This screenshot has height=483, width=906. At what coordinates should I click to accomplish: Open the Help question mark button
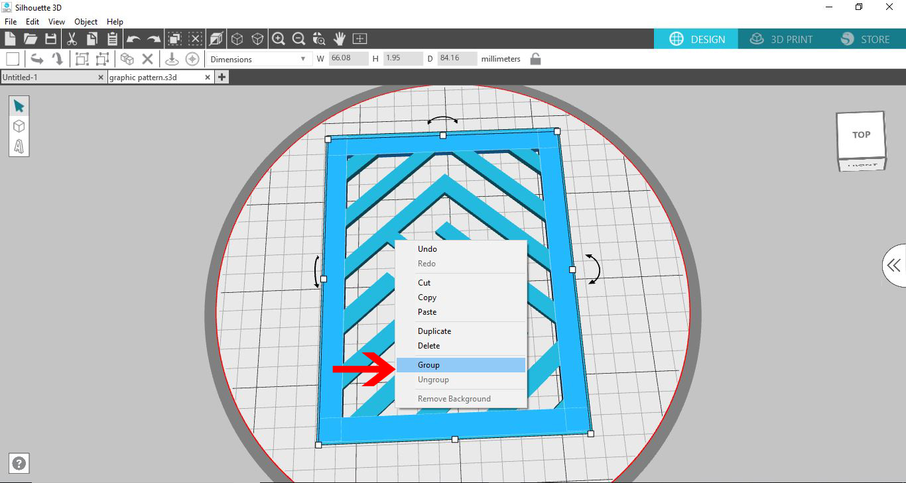19,464
